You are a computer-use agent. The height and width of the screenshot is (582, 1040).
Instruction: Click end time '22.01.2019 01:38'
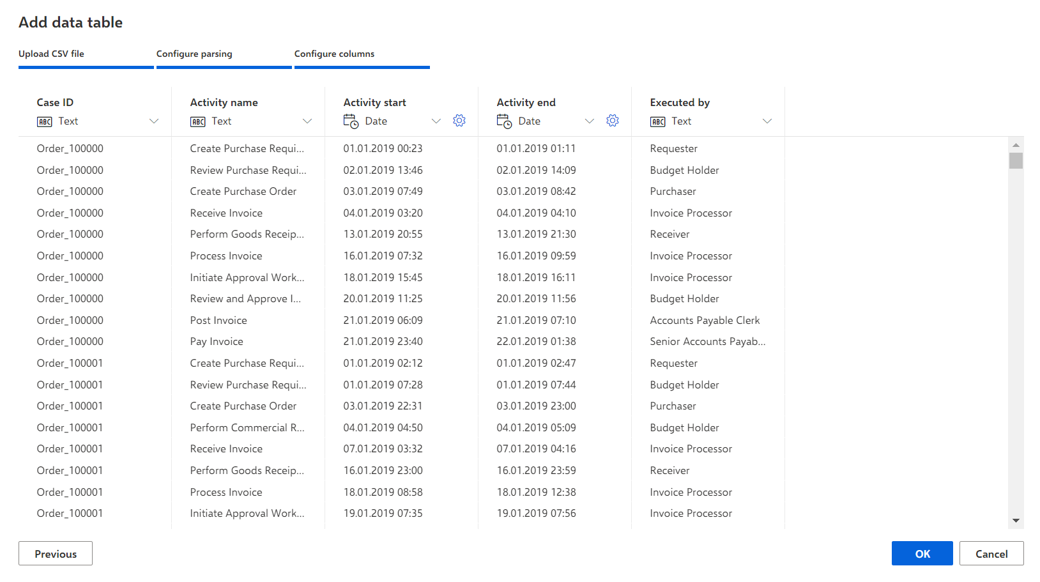536,341
